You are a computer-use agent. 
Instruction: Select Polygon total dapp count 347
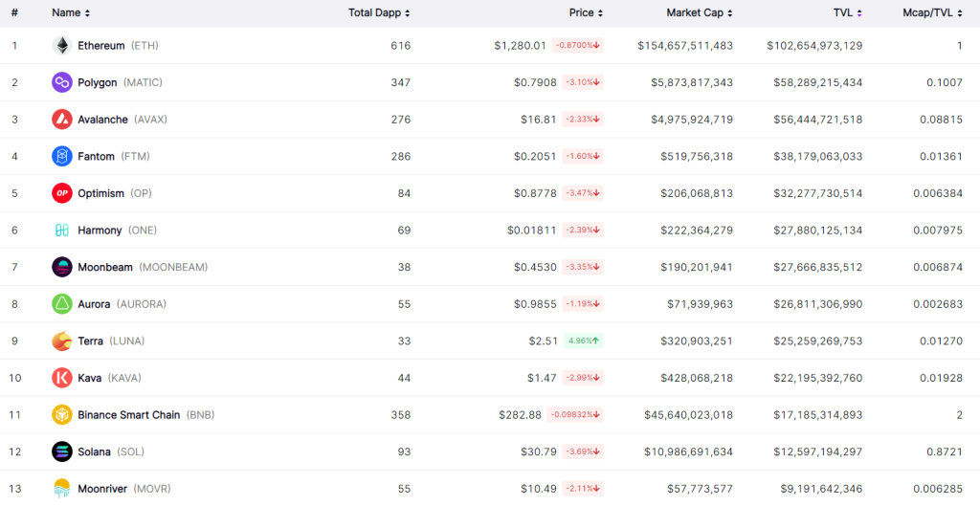tap(401, 82)
